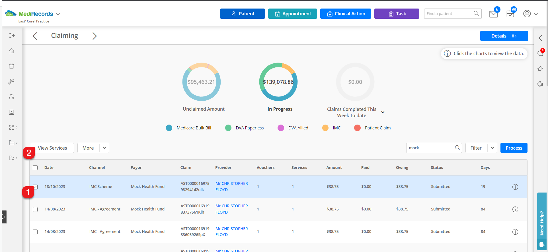
Task: Uncheck the 18/10/2023 IMC Scheme claim checkbox
Action: click(35, 187)
